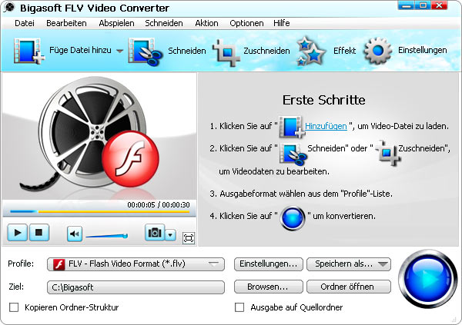The height and width of the screenshot is (325, 462).
Task: Click the Browsen... button
Action: (x=269, y=287)
